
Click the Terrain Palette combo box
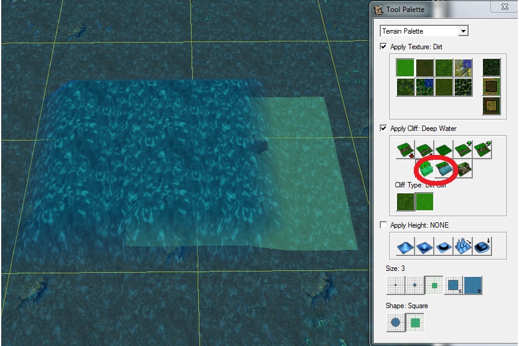tap(424, 31)
